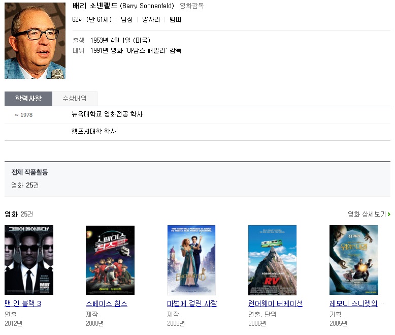The height and width of the screenshot is (335, 395).
Task: Click the 뉴욕대학교 영화전공 학사 entry
Action: pyautogui.click(x=107, y=114)
